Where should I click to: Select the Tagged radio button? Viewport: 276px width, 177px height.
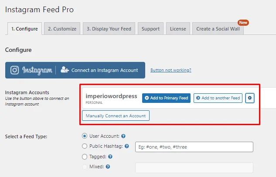point(85,157)
